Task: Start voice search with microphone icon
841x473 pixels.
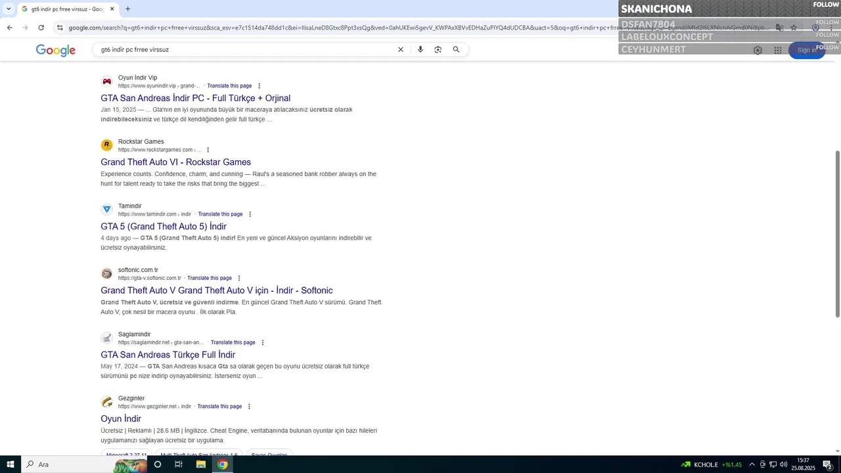Action: 420,49
